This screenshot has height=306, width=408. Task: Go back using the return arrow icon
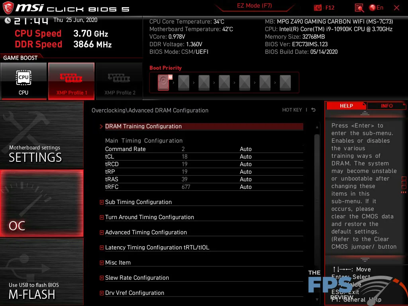[x=313, y=110]
